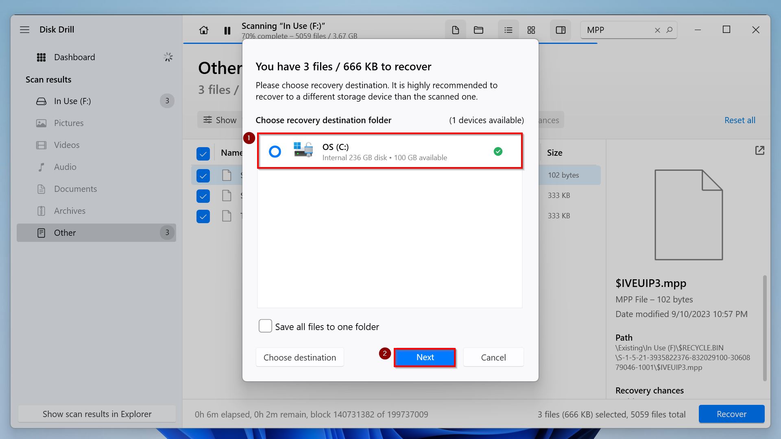
Task: Enable Save all files to one folder
Action: [264, 326]
